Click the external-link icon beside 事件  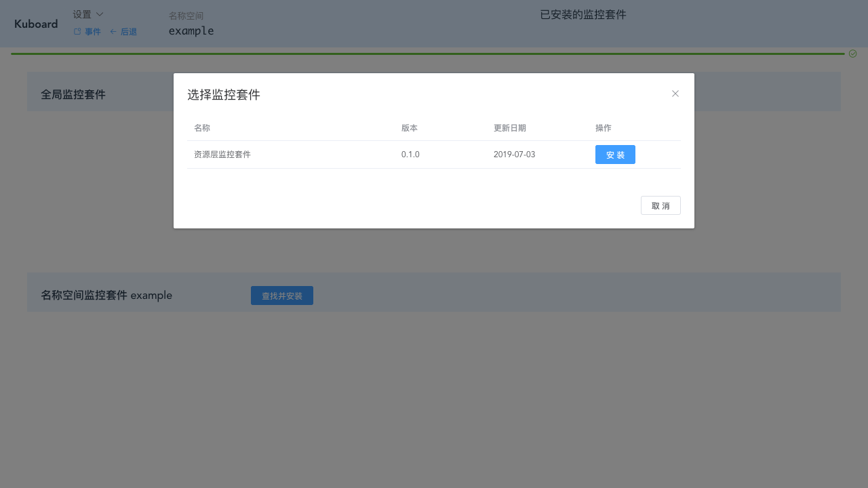coord(77,31)
